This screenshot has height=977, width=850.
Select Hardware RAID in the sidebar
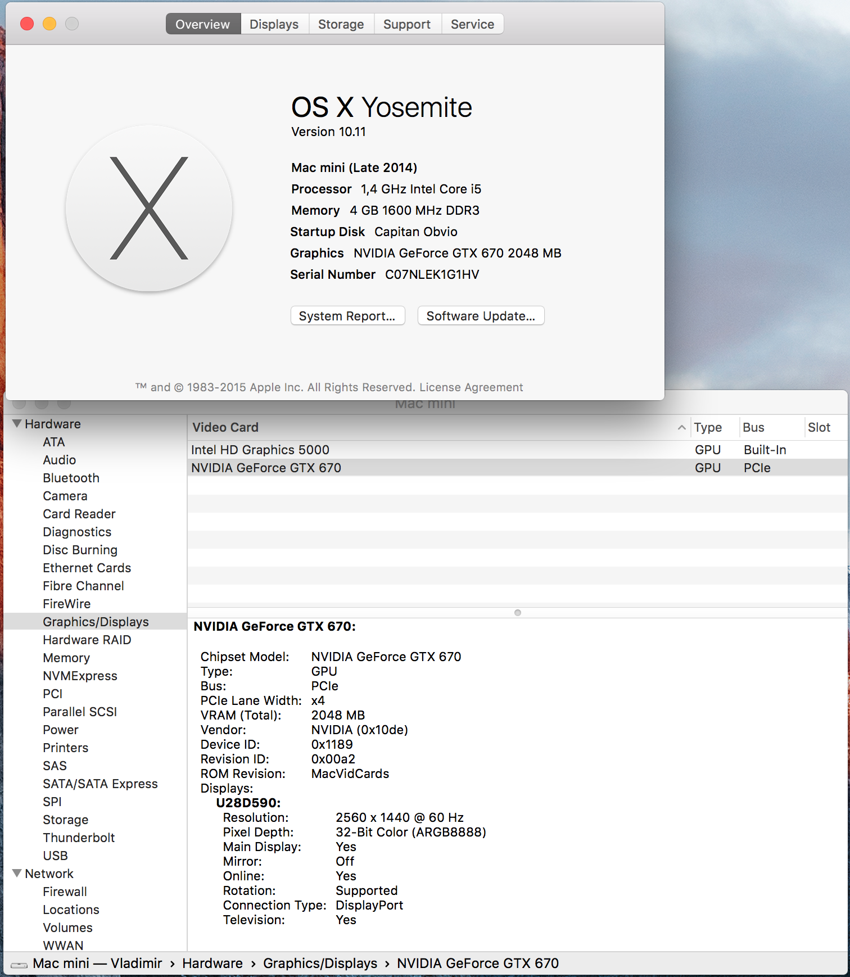[x=87, y=640]
